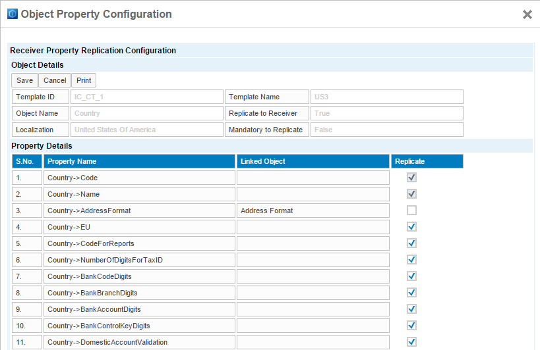Click the Template Name field showing US3
540x350 pixels.
(x=386, y=97)
